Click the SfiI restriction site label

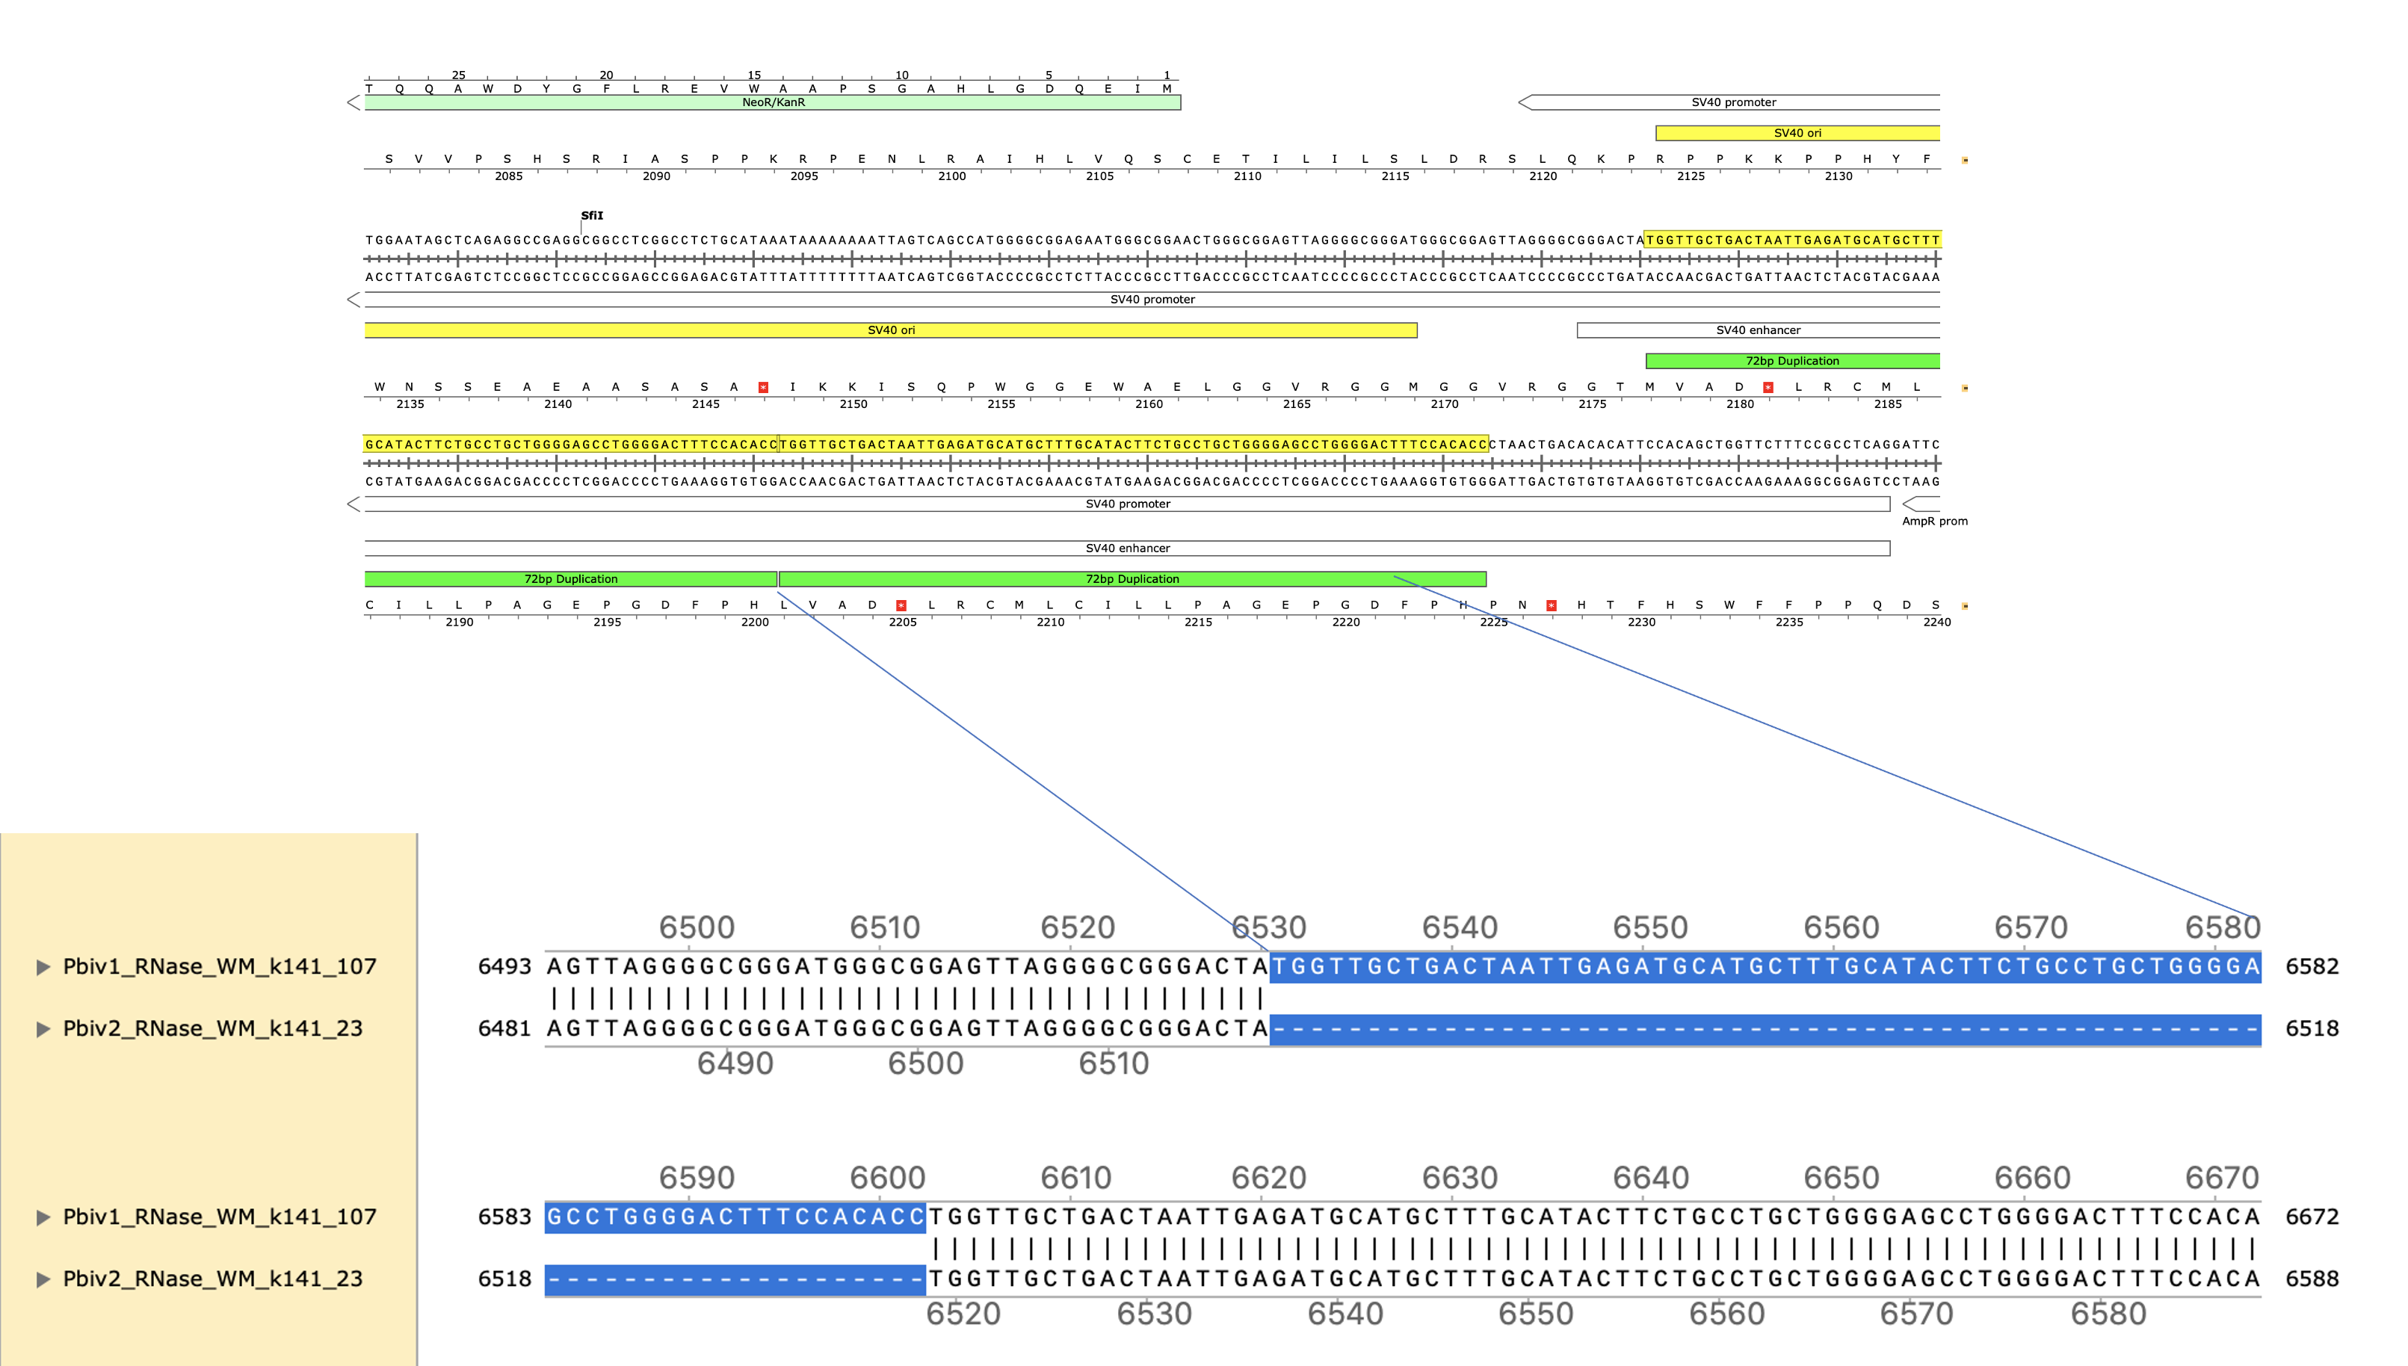coord(591,216)
